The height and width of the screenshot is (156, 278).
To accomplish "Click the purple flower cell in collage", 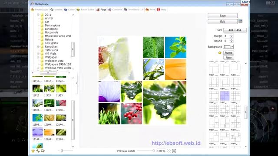I will [109, 91].
